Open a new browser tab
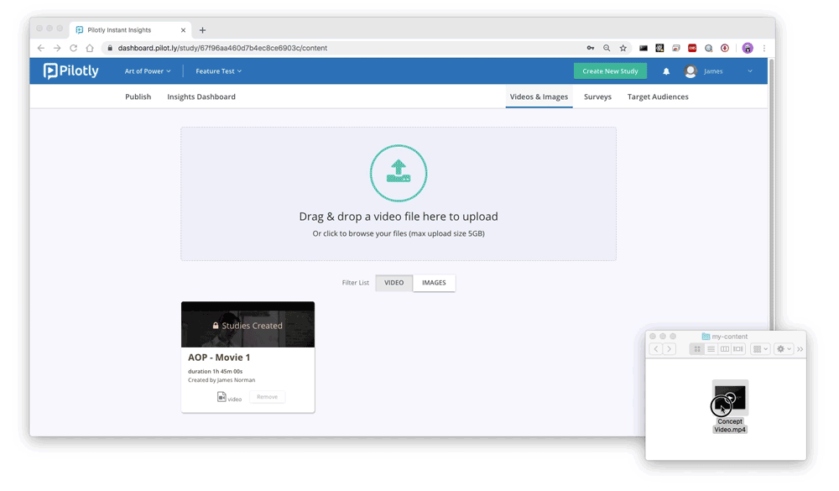 pyautogui.click(x=202, y=30)
